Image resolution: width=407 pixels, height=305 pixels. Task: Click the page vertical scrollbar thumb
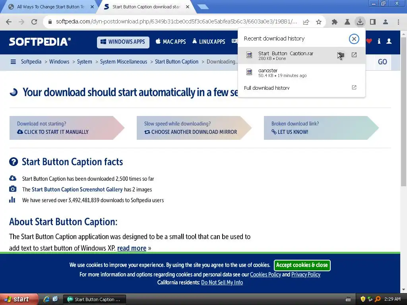click(403, 112)
